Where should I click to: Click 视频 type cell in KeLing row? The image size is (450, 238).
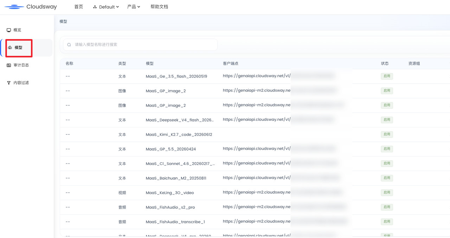[122, 193]
